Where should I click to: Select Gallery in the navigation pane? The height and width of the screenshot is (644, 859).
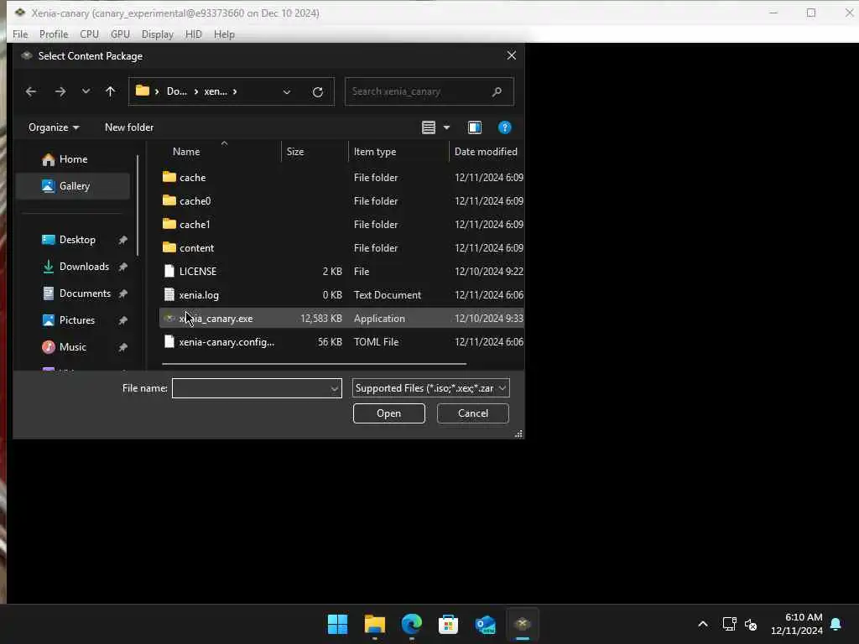click(73, 186)
